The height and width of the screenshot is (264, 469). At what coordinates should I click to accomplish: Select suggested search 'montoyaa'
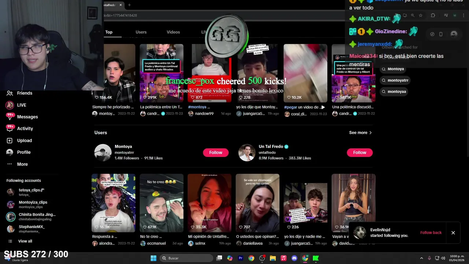[x=394, y=92]
